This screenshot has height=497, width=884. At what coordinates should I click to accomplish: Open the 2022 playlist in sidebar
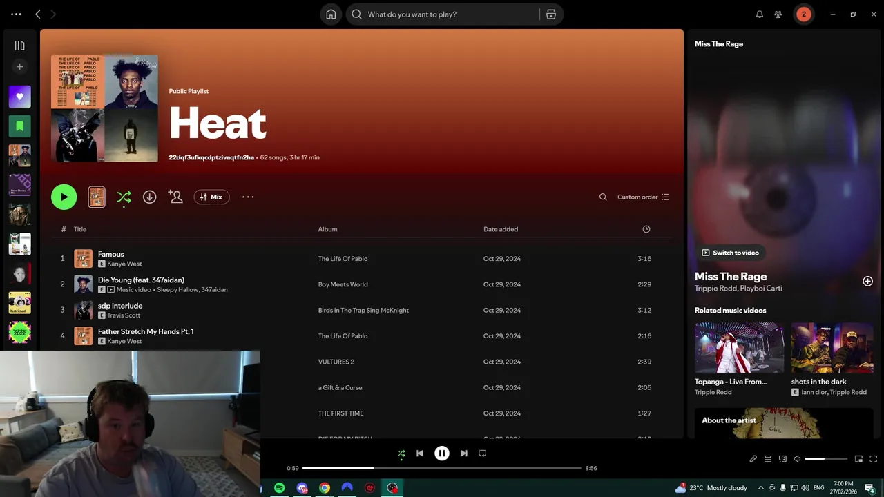click(19, 332)
